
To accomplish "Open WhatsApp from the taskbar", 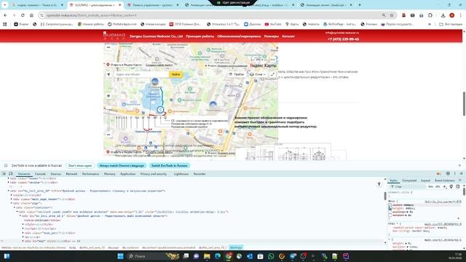I will (271, 256).
